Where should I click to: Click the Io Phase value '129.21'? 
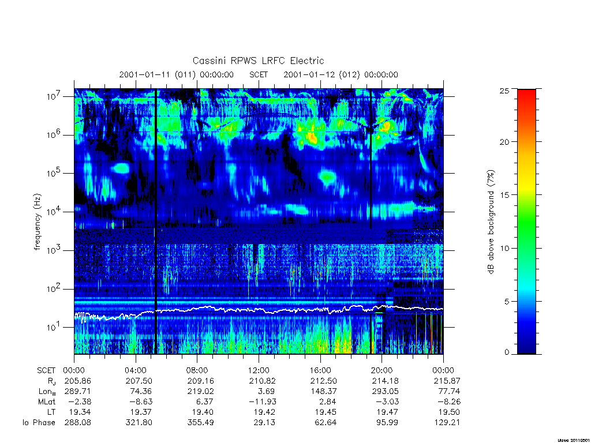pyautogui.click(x=447, y=423)
